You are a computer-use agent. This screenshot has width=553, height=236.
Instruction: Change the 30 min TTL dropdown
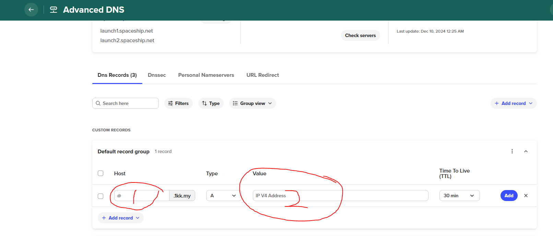pos(459,196)
